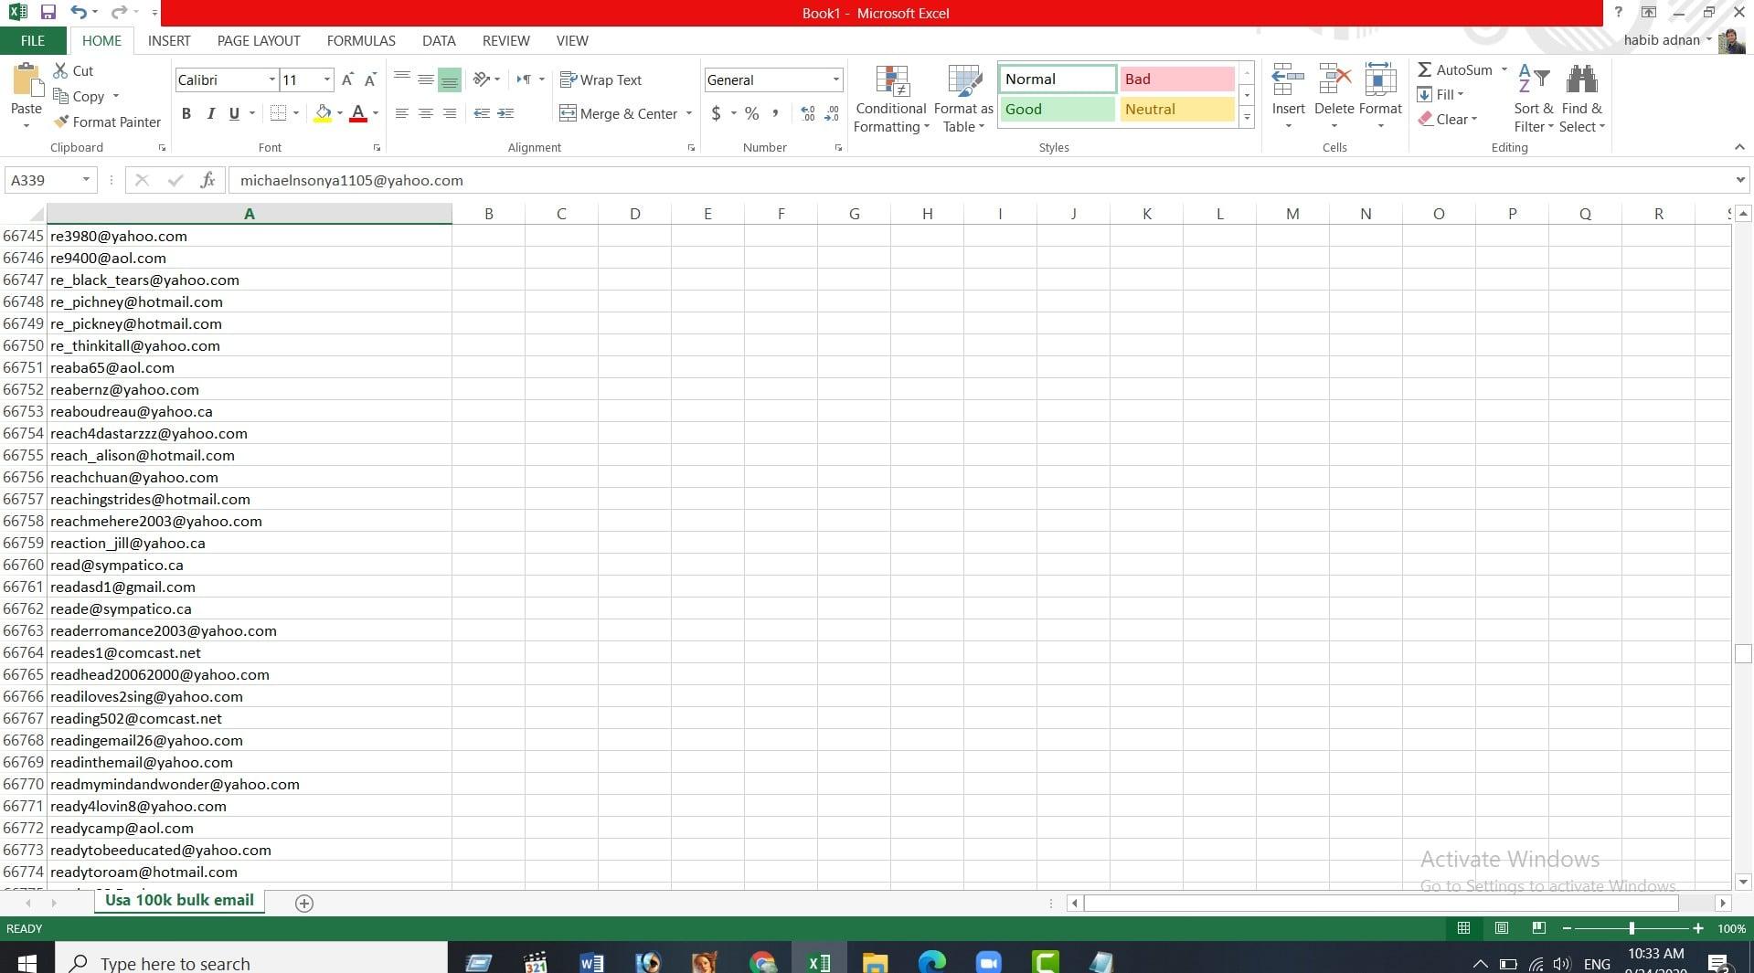Select the Neutral style swatch
Viewport: 1754px width, 973px height.
(x=1175, y=109)
